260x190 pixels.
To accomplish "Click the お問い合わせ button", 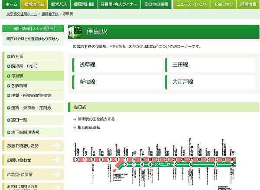I will pyautogui.click(x=33, y=160).
